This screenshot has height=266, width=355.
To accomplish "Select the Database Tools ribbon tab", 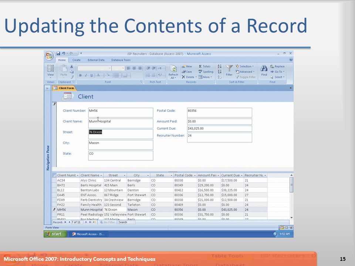I will coord(121,60).
